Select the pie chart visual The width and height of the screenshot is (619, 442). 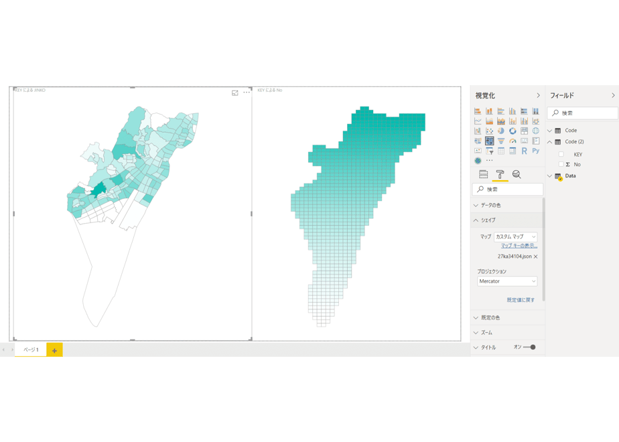(x=501, y=131)
